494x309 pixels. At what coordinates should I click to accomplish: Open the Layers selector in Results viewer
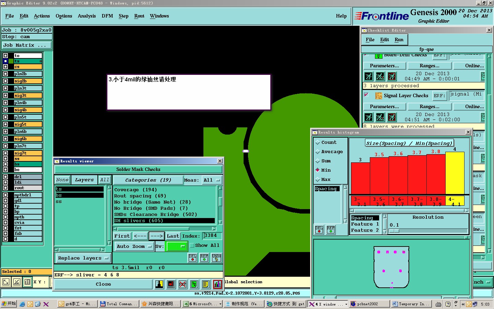(84, 180)
